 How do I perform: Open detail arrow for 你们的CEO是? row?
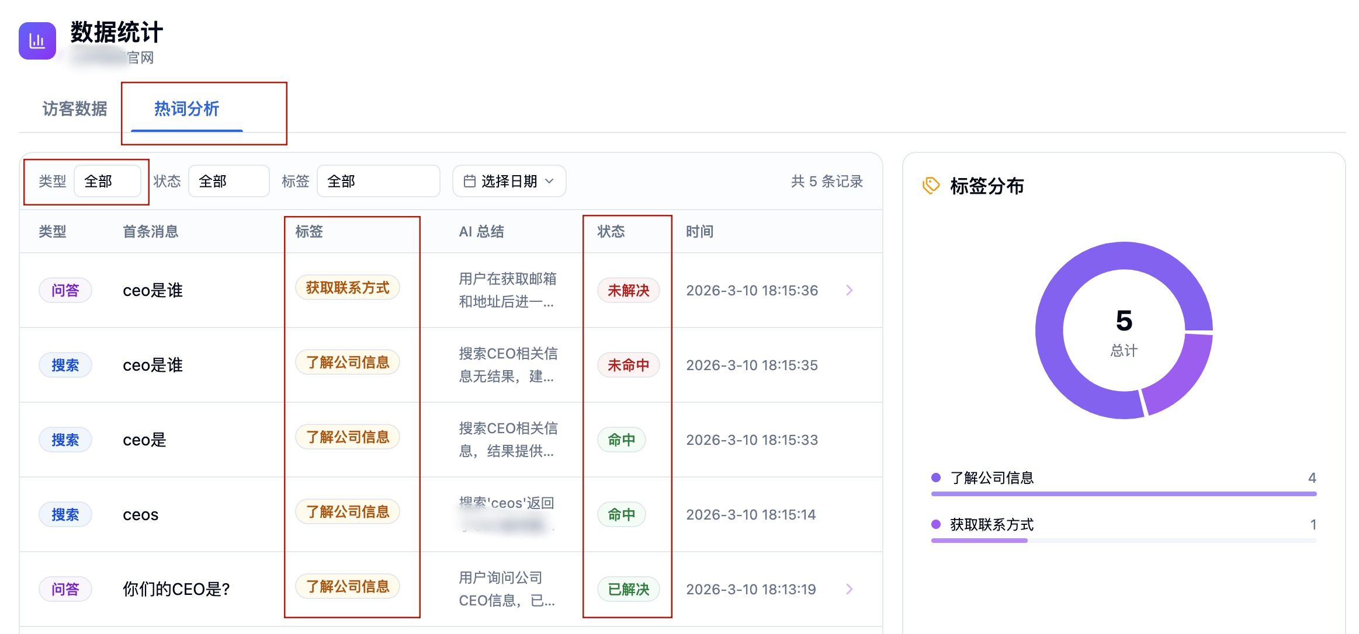850,589
